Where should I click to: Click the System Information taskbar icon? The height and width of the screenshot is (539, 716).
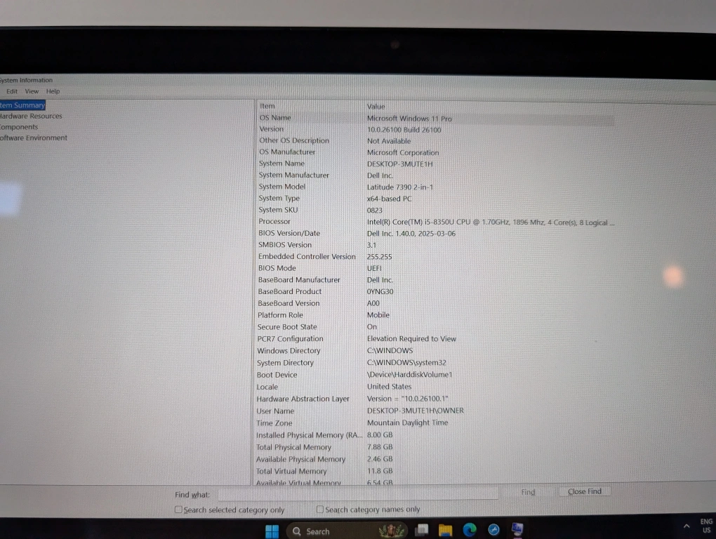517,529
